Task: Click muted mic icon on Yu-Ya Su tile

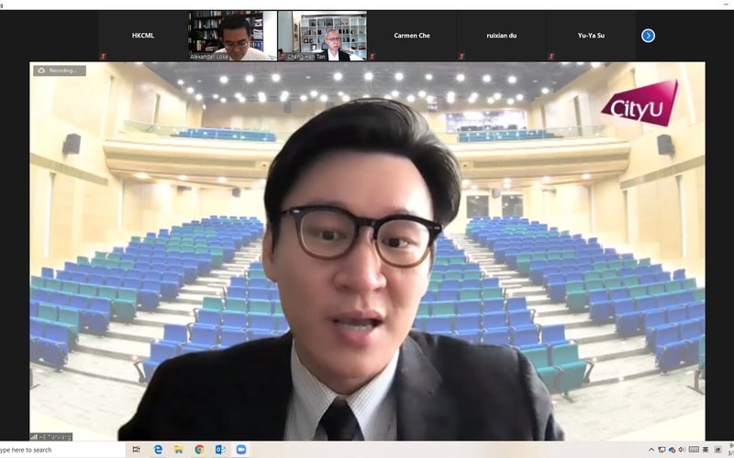Action: (551, 56)
